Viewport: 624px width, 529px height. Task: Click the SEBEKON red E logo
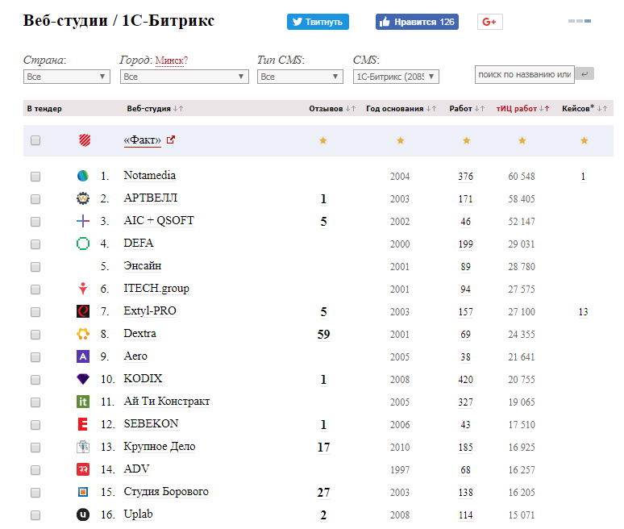(83, 424)
